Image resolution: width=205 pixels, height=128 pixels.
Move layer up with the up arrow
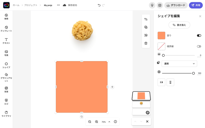(x=135, y=121)
